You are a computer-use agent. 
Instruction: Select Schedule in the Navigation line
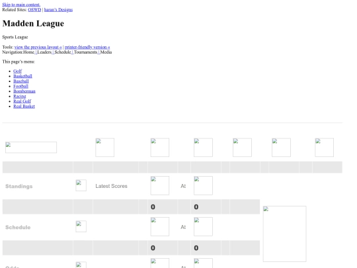coord(63,52)
